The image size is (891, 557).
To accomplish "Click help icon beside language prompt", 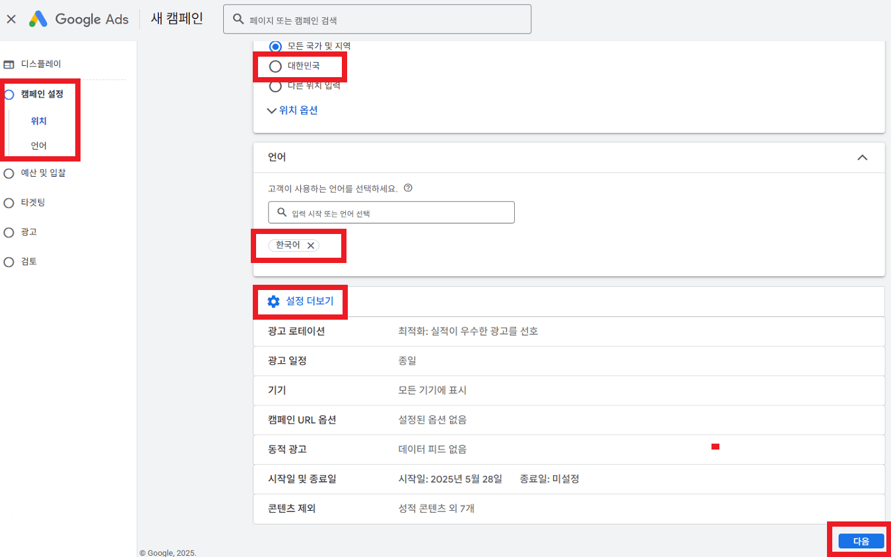I will [408, 188].
